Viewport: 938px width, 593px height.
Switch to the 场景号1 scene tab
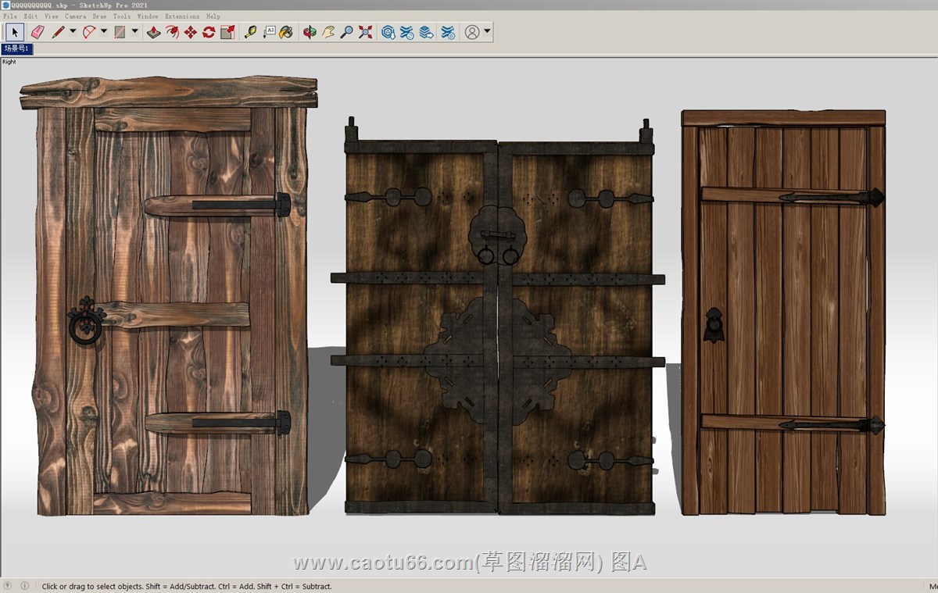click(x=16, y=48)
